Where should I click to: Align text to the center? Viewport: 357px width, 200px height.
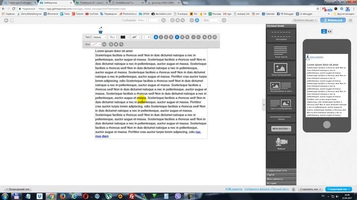(x=182, y=37)
